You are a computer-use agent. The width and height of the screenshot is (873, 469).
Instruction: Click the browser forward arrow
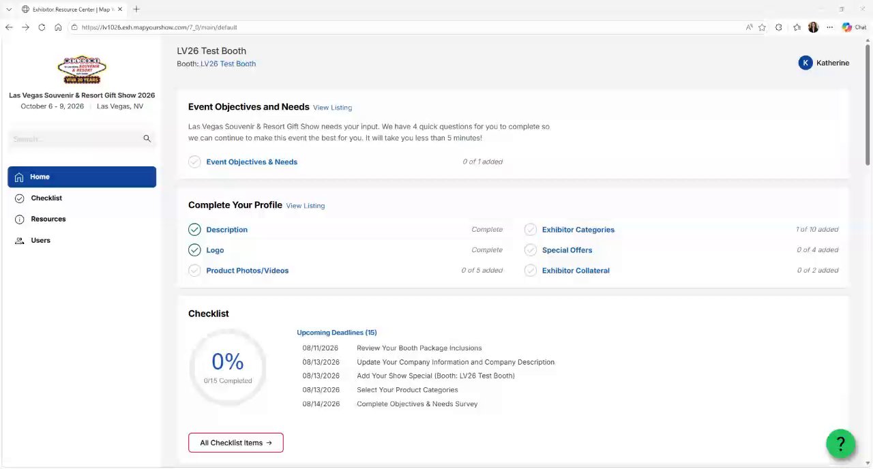point(25,27)
